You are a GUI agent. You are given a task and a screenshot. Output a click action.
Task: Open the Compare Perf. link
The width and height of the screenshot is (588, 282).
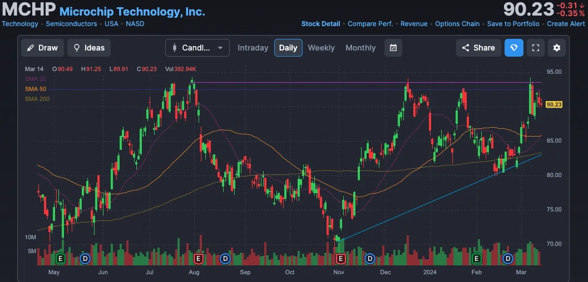tap(370, 23)
